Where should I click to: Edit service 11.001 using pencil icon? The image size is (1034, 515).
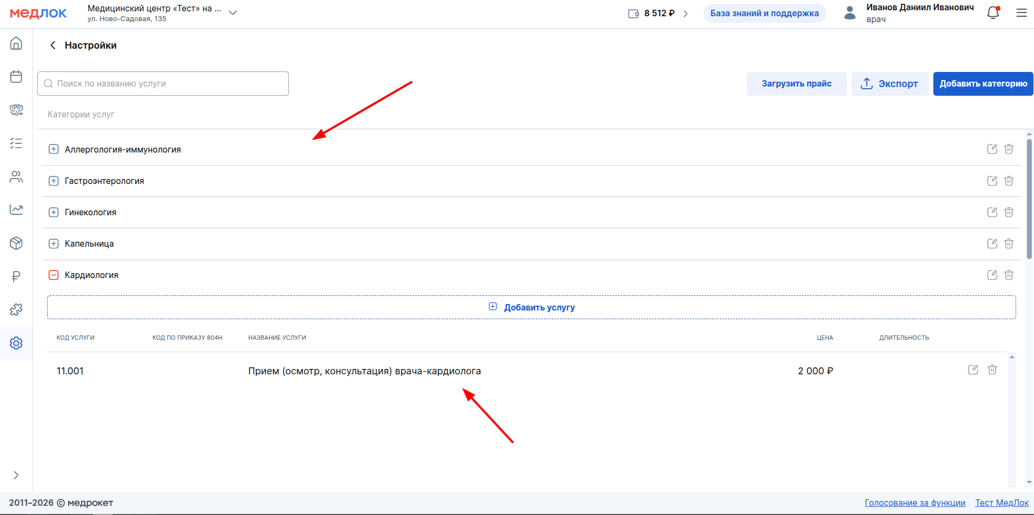point(973,370)
